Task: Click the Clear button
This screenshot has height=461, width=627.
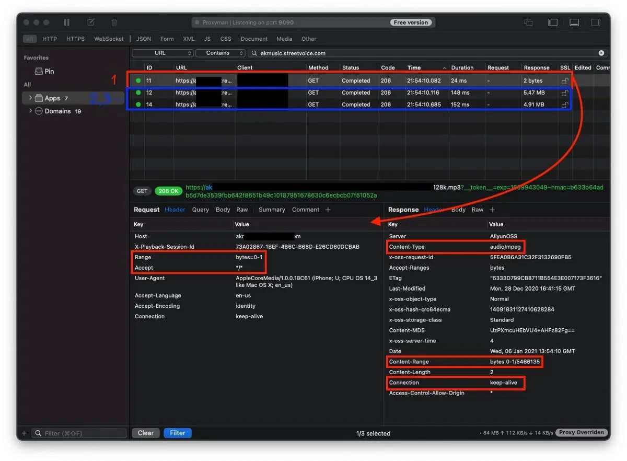Action: pyautogui.click(x=146, y=433)
